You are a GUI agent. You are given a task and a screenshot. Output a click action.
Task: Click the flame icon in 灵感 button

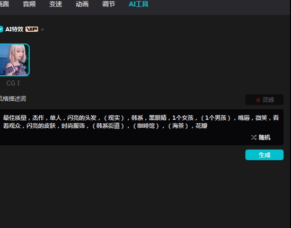(x=258, y=100)
